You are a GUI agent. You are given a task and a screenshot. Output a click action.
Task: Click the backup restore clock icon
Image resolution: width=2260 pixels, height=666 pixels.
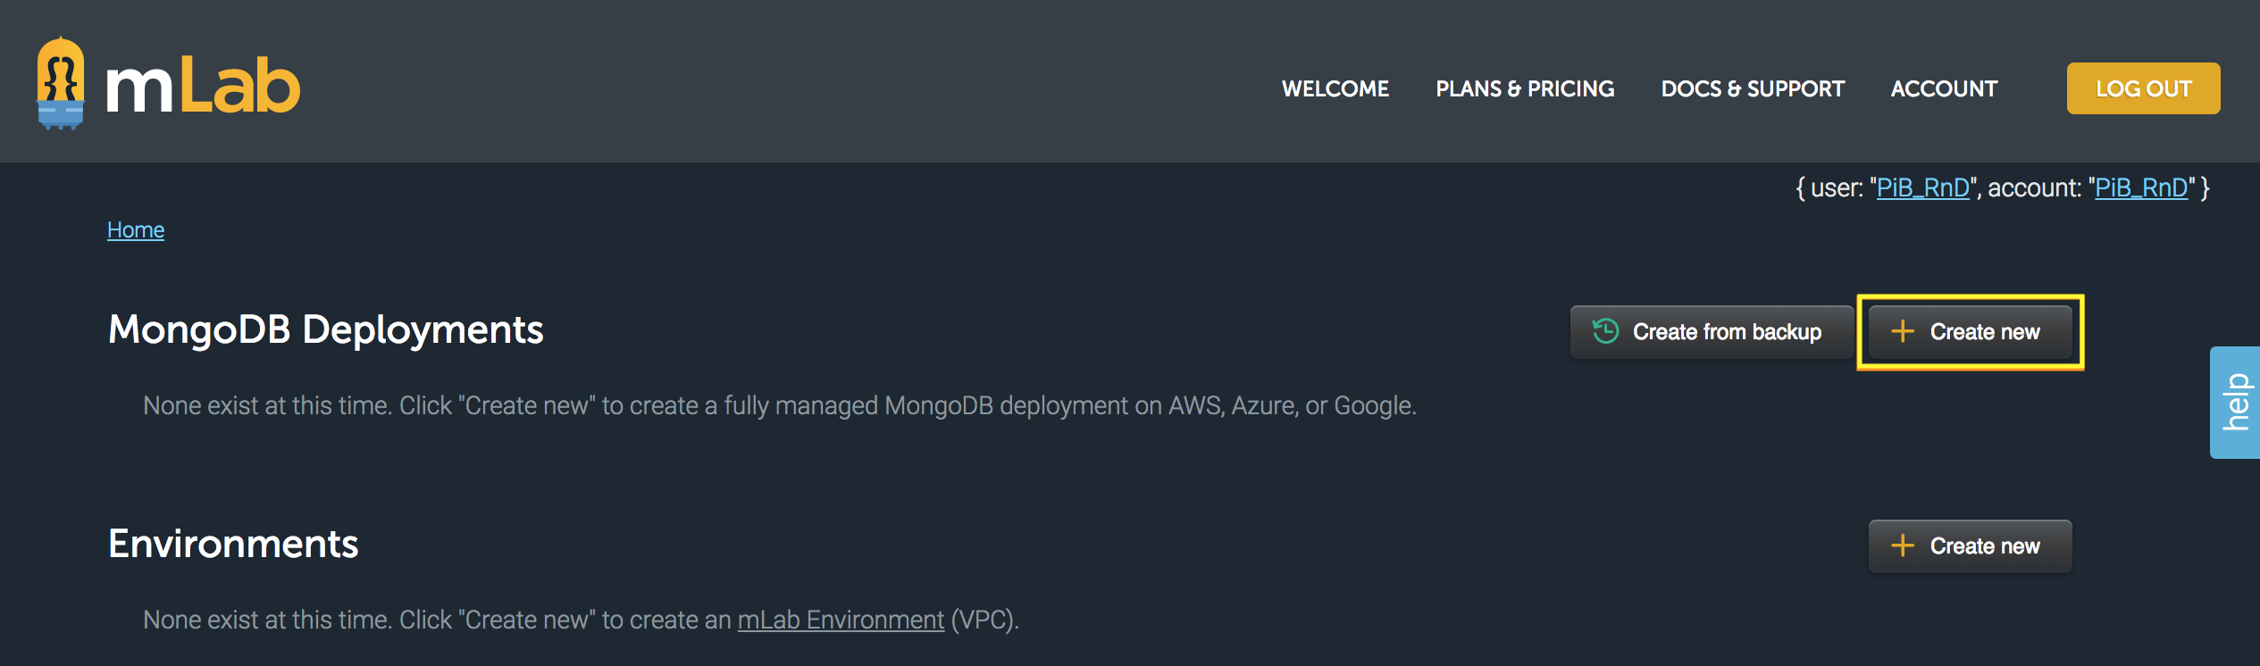tap(1605, 331)
